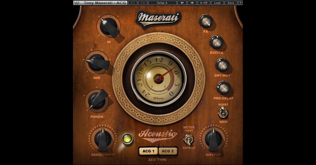This screenshot has height=165, width=316.
Task: Open help with the question mark
Action: point(240,3)
